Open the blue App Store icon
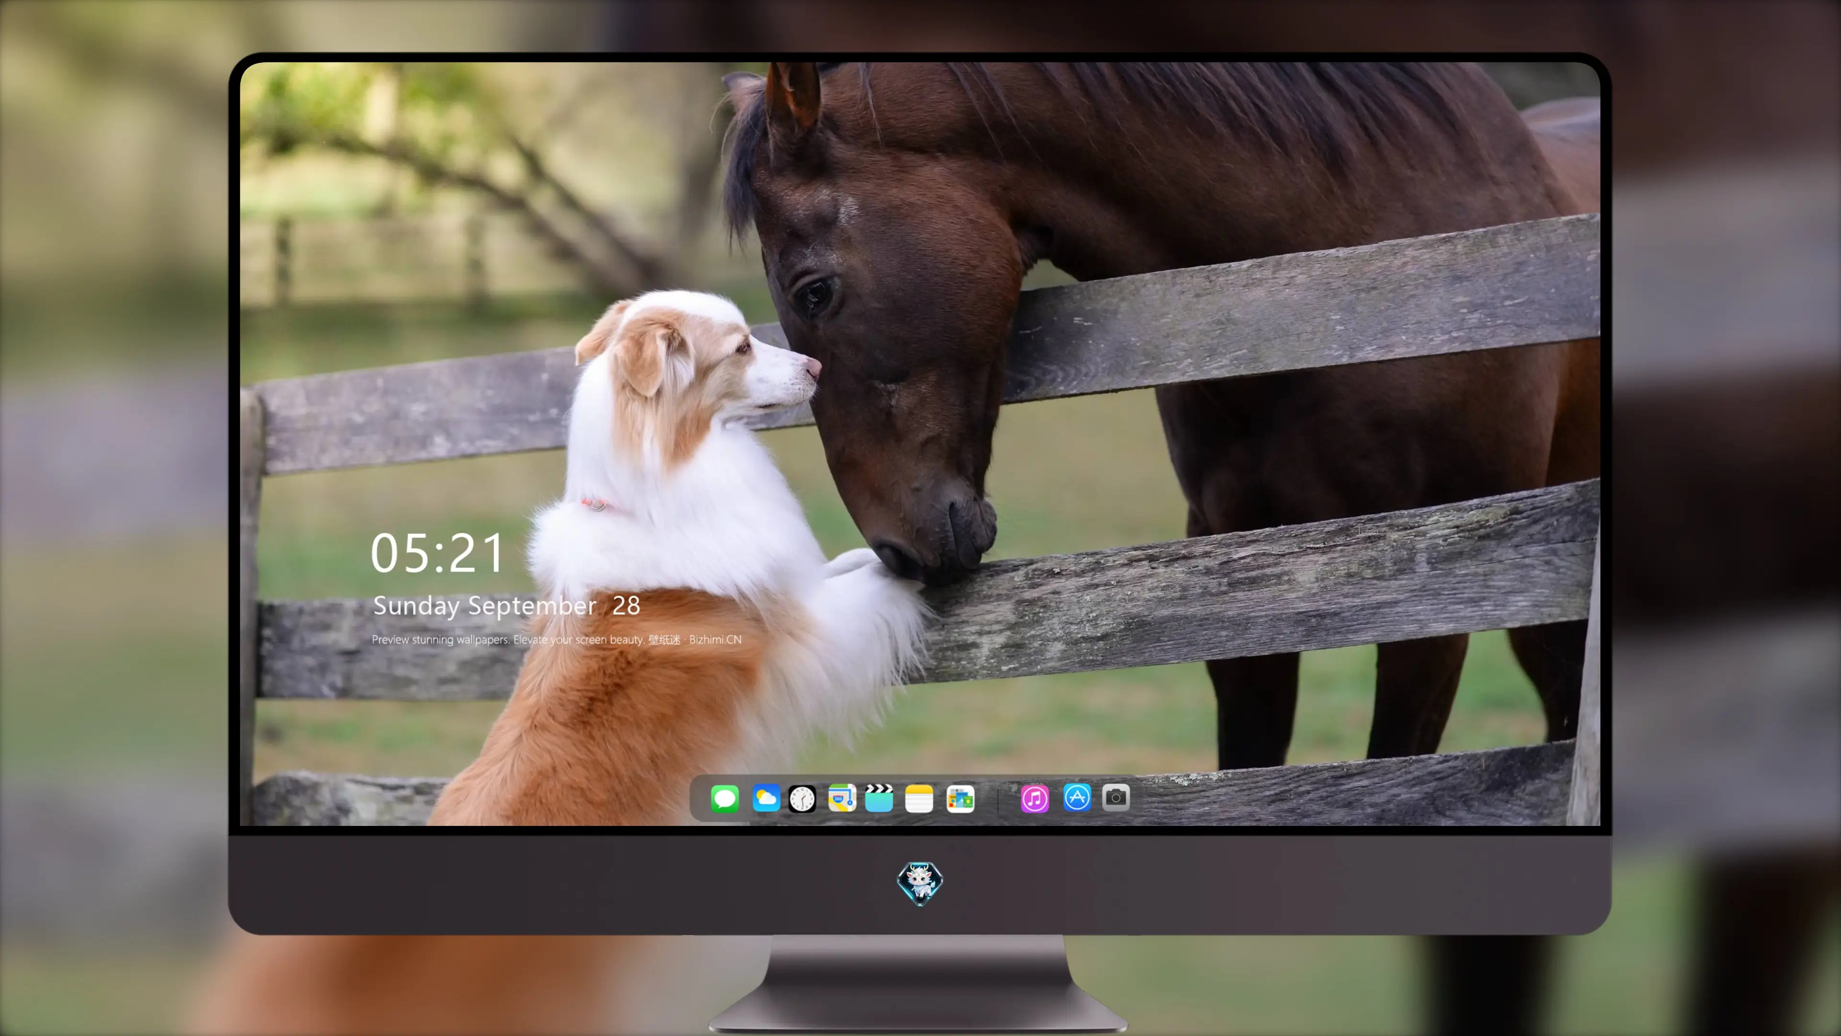Image resolution: width=1841 pixels, height=1036 pixels. (x=1077, y=797)
